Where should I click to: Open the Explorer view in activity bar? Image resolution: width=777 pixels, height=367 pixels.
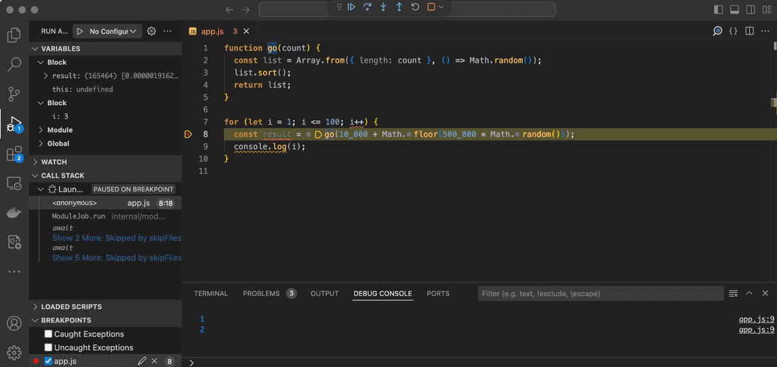click(x=14, y=35)
